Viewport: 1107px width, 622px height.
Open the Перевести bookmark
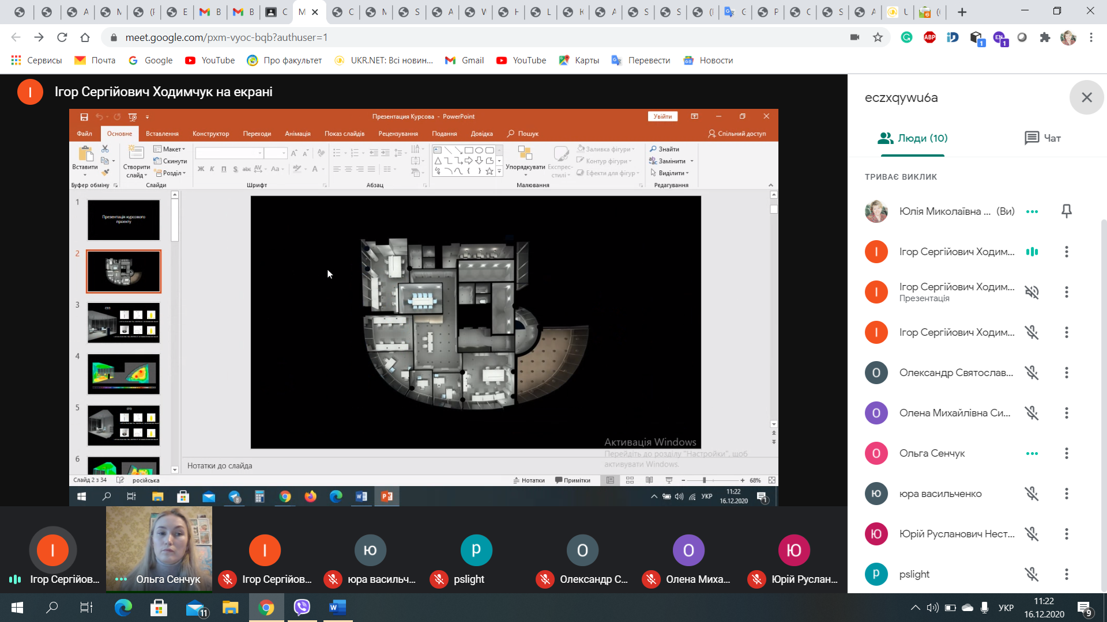tap(641, 60)
